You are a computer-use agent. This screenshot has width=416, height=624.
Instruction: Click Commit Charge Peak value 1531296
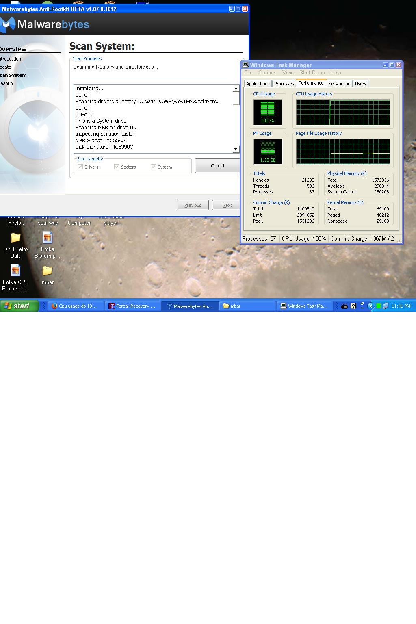coord(305,221)
